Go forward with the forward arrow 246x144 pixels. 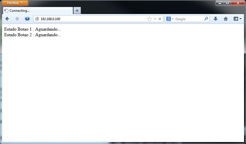pos(17,19)
